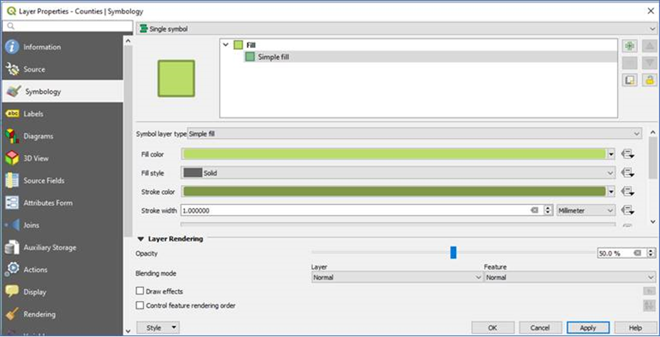660x337 pixels.
Task: Click the light green Fill color bar
Action: [x=394, y=154]
